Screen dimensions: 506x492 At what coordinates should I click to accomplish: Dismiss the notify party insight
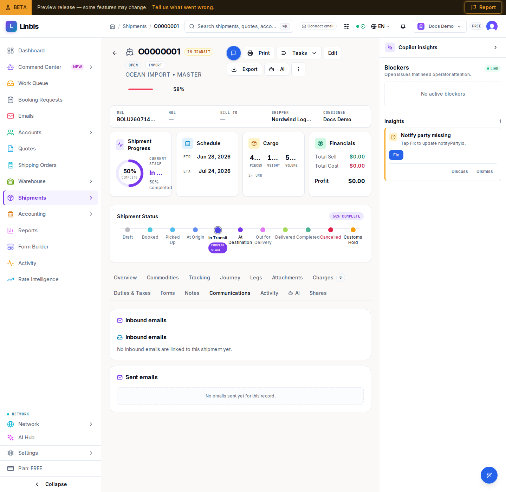pyautogui.click(x=485, y=171)
